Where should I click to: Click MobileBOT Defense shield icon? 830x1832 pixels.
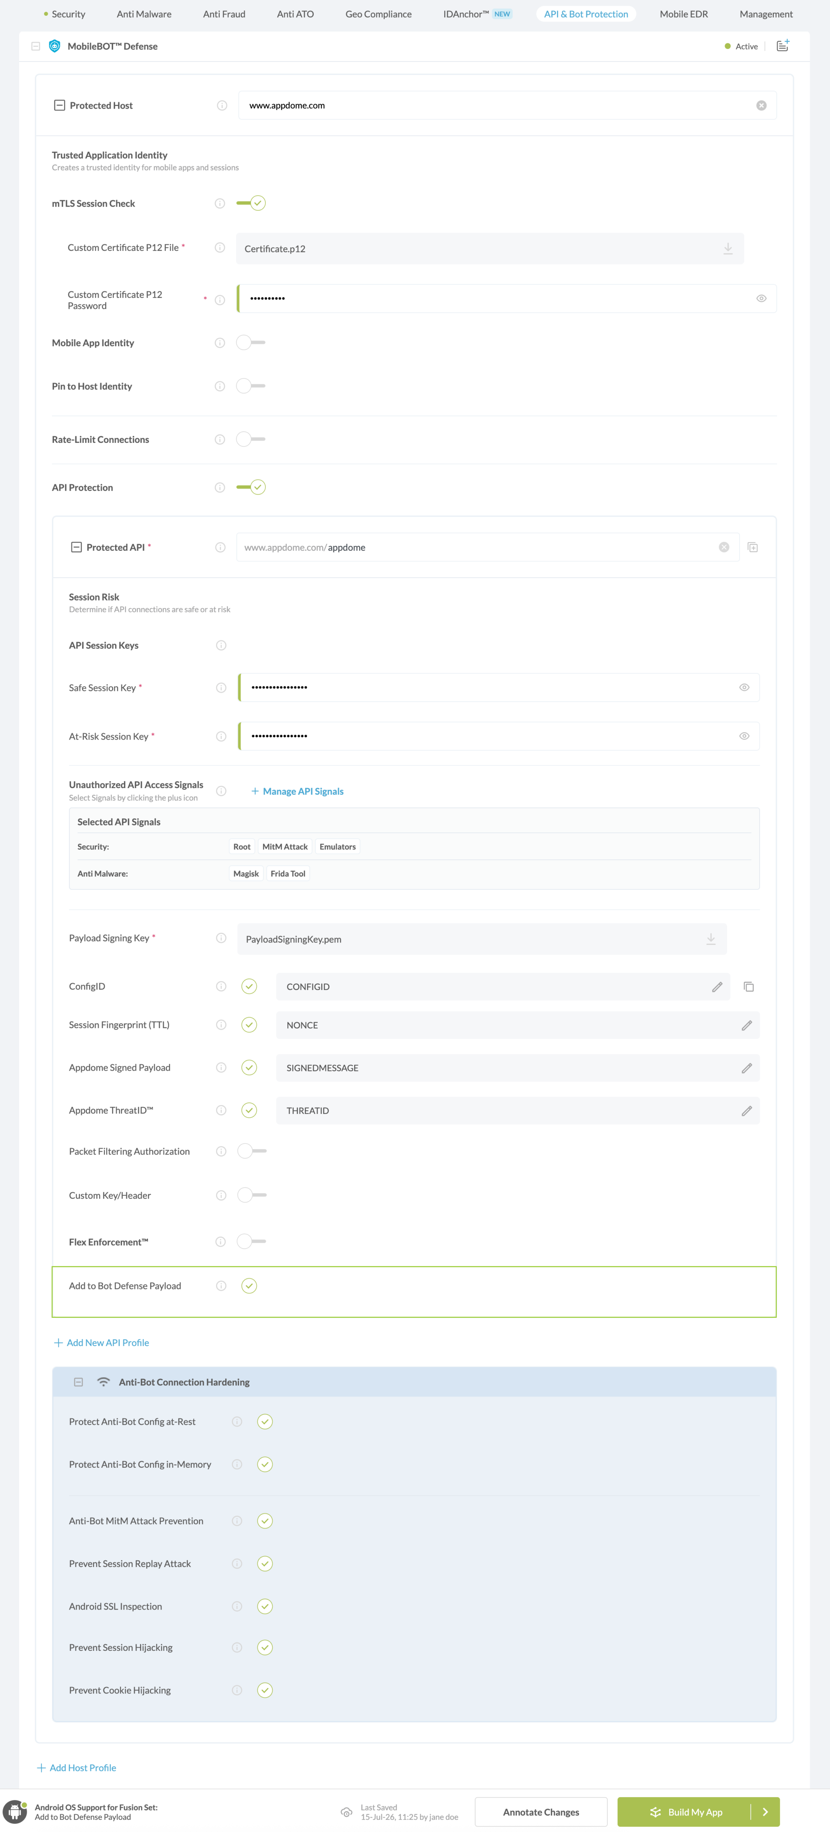54,46
